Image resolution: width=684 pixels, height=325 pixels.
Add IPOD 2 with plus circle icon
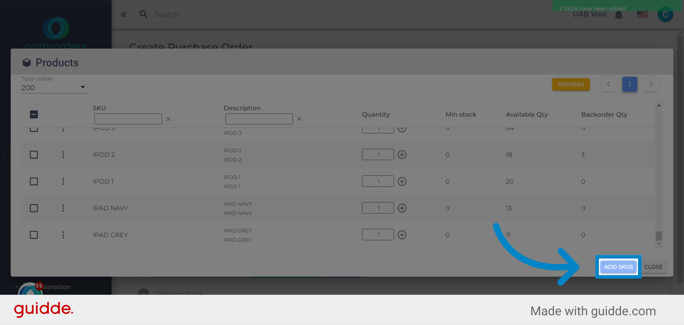tap(402, 155)
